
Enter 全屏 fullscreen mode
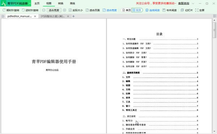[200, 10]
